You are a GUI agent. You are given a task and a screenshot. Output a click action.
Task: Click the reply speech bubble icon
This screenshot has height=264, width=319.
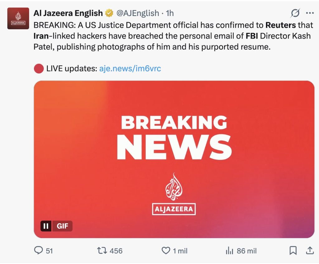click(x=38, y=250)
